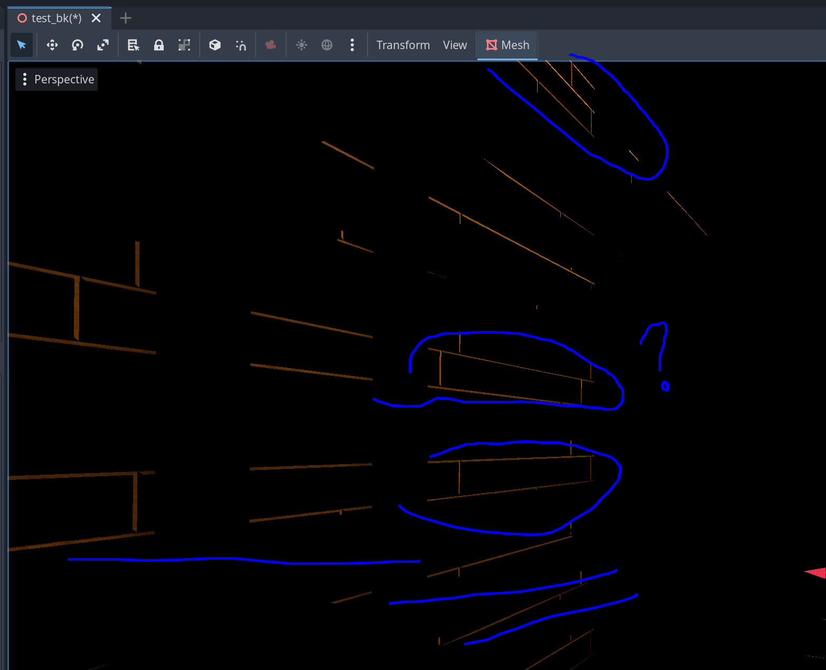Open sun and environment settings dots menu
The image size is (826, 670).
pos(352,45)
